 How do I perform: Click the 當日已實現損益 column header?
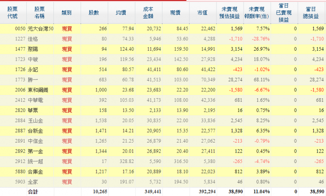click(284, 13)
